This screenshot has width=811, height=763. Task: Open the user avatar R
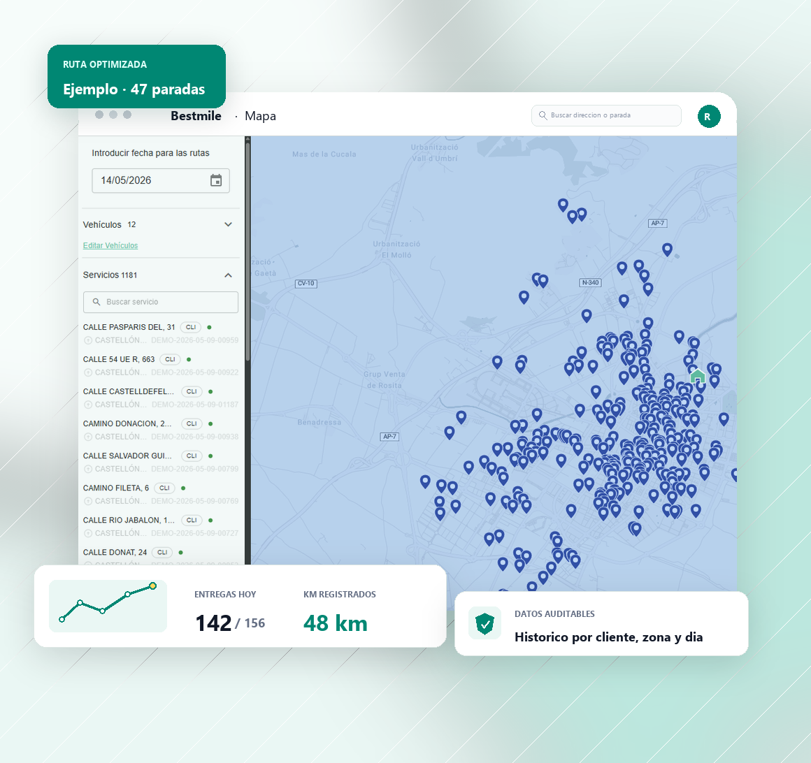[x=709, y=116]
